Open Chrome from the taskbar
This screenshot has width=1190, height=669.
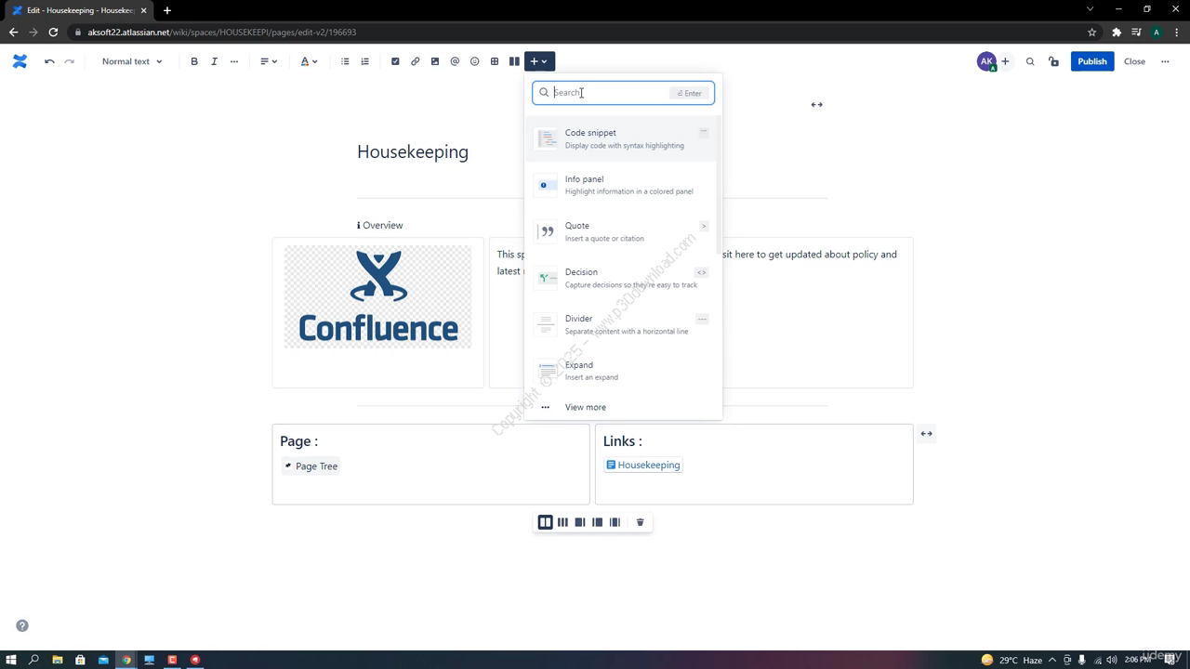tap(126, 660)
